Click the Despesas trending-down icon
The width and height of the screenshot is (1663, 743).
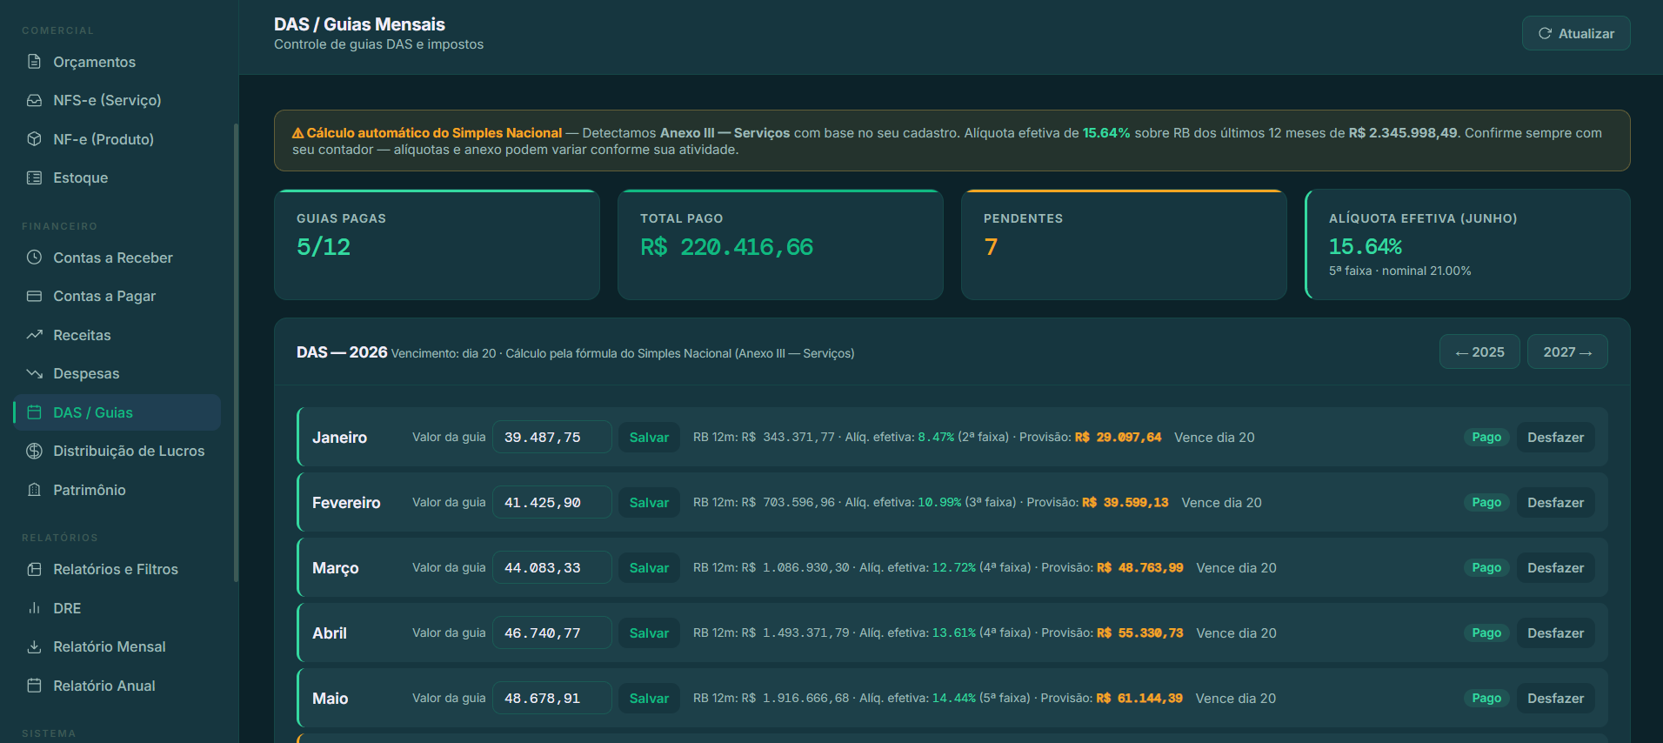34,373
